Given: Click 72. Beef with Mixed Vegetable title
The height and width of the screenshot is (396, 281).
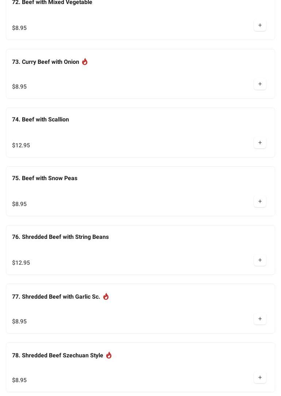Looking at the screenshot, I should (52, 3).
